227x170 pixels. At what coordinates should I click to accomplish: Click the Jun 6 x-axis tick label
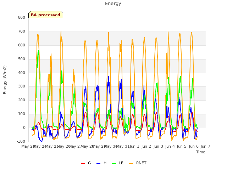194,146
